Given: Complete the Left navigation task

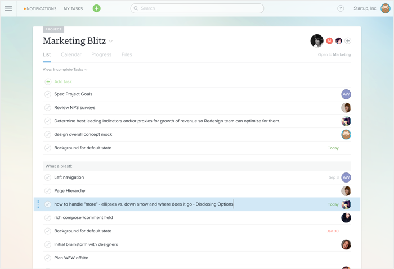Looking at the screenshot, I should [x=48, y=177].
